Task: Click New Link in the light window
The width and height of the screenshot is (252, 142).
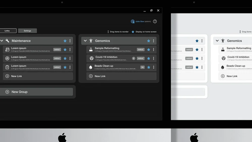Action: [x=235, y=76]
